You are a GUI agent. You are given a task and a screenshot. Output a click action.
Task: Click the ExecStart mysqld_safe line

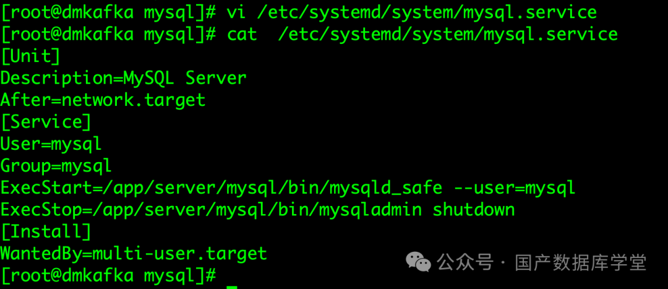click(x=288, y=188)
